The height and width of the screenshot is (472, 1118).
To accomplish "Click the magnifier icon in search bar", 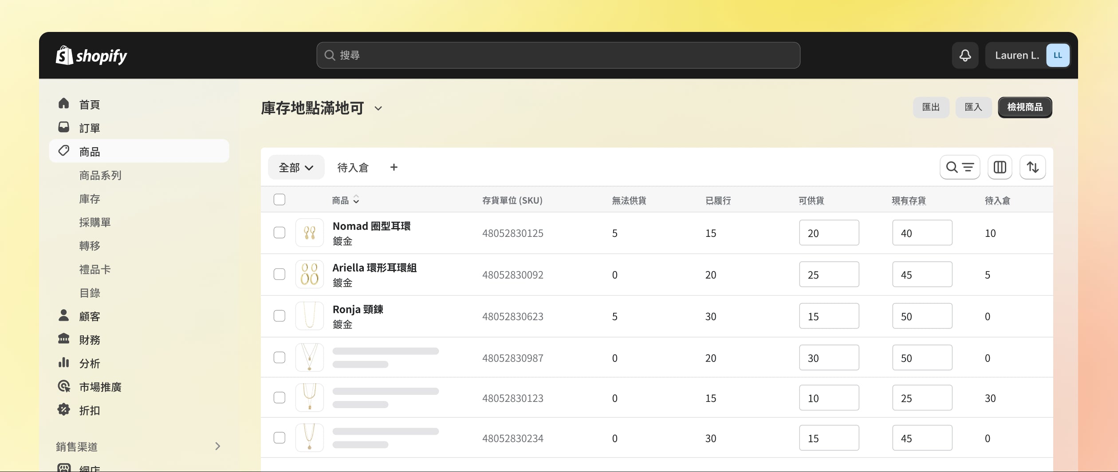I will (x=330, y=55).
